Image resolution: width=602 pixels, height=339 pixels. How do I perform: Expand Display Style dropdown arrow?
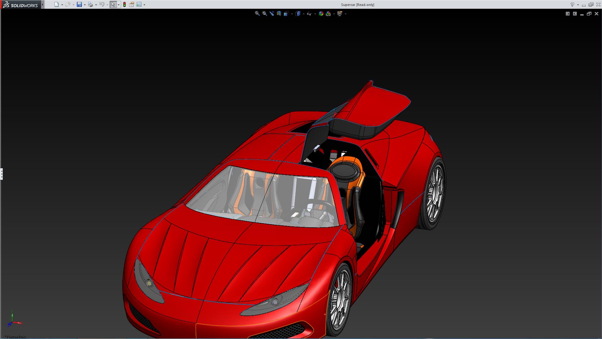point(304,14)
